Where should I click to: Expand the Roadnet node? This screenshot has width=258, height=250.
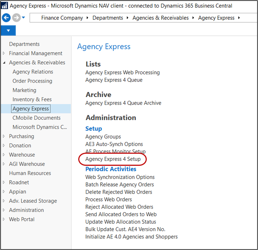click(4, 182)
